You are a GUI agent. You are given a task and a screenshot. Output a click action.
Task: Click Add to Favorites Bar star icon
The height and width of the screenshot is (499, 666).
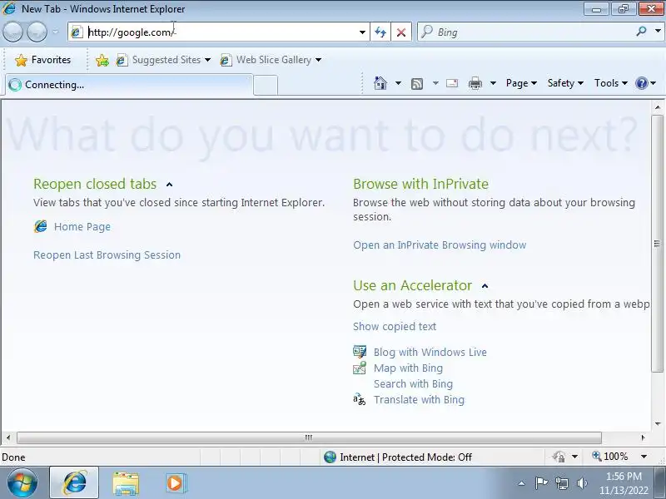(x=102, y=60)
